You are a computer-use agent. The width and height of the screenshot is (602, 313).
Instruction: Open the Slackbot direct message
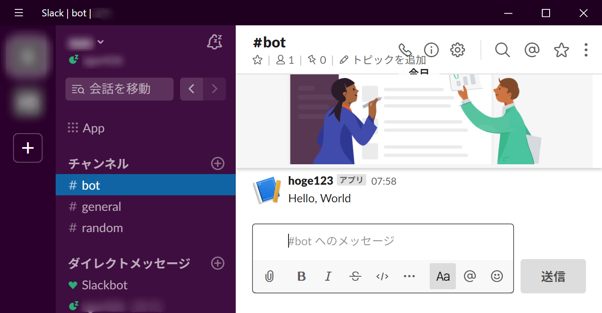(x=105, y=285)
